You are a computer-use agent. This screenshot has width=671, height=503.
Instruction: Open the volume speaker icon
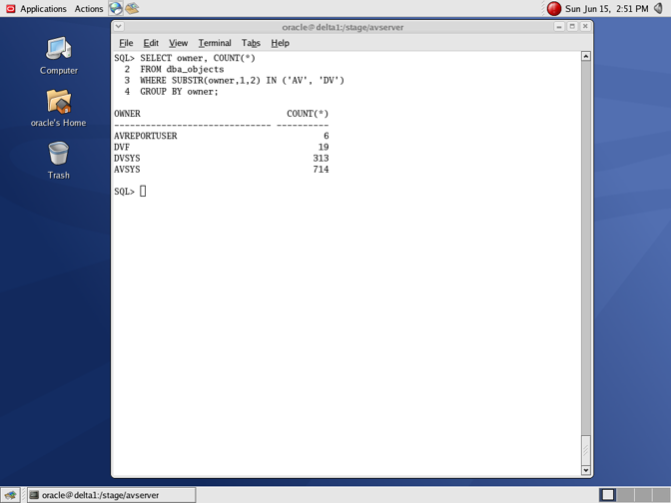tap(659, 8)
